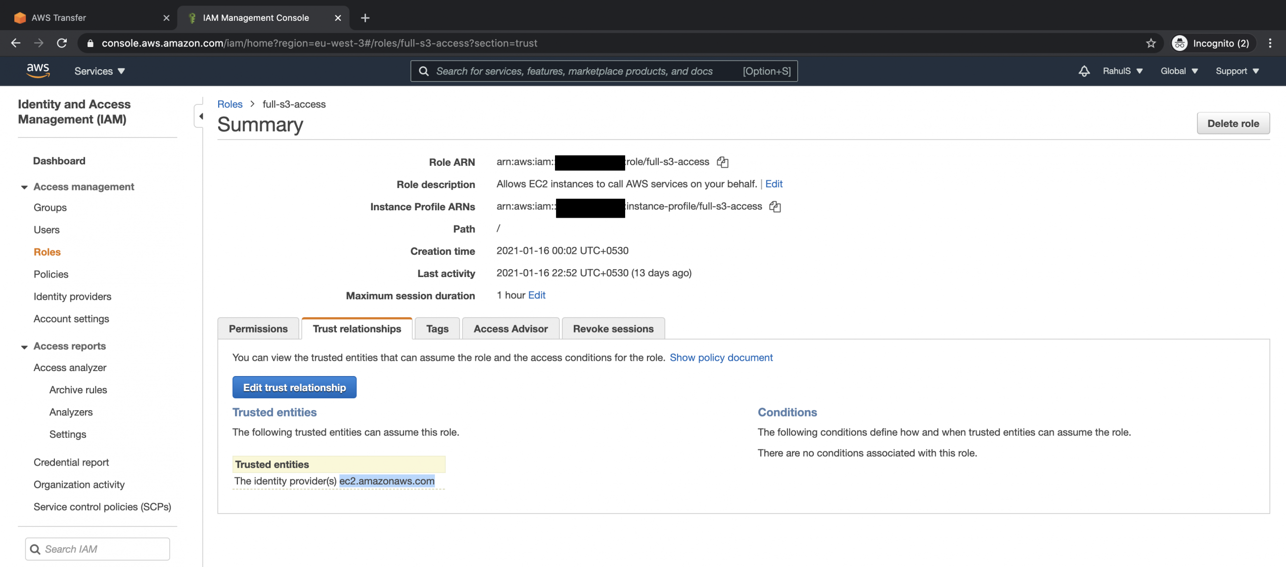The width and height of the screenshot is (1286, 567).
Task: Click the ec2.amazonaws.com trusted entity link
Action: (387, 481)
